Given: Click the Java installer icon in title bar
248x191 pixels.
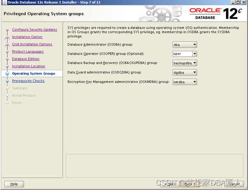Looking at the screenshot, I should tap(5, 2).
